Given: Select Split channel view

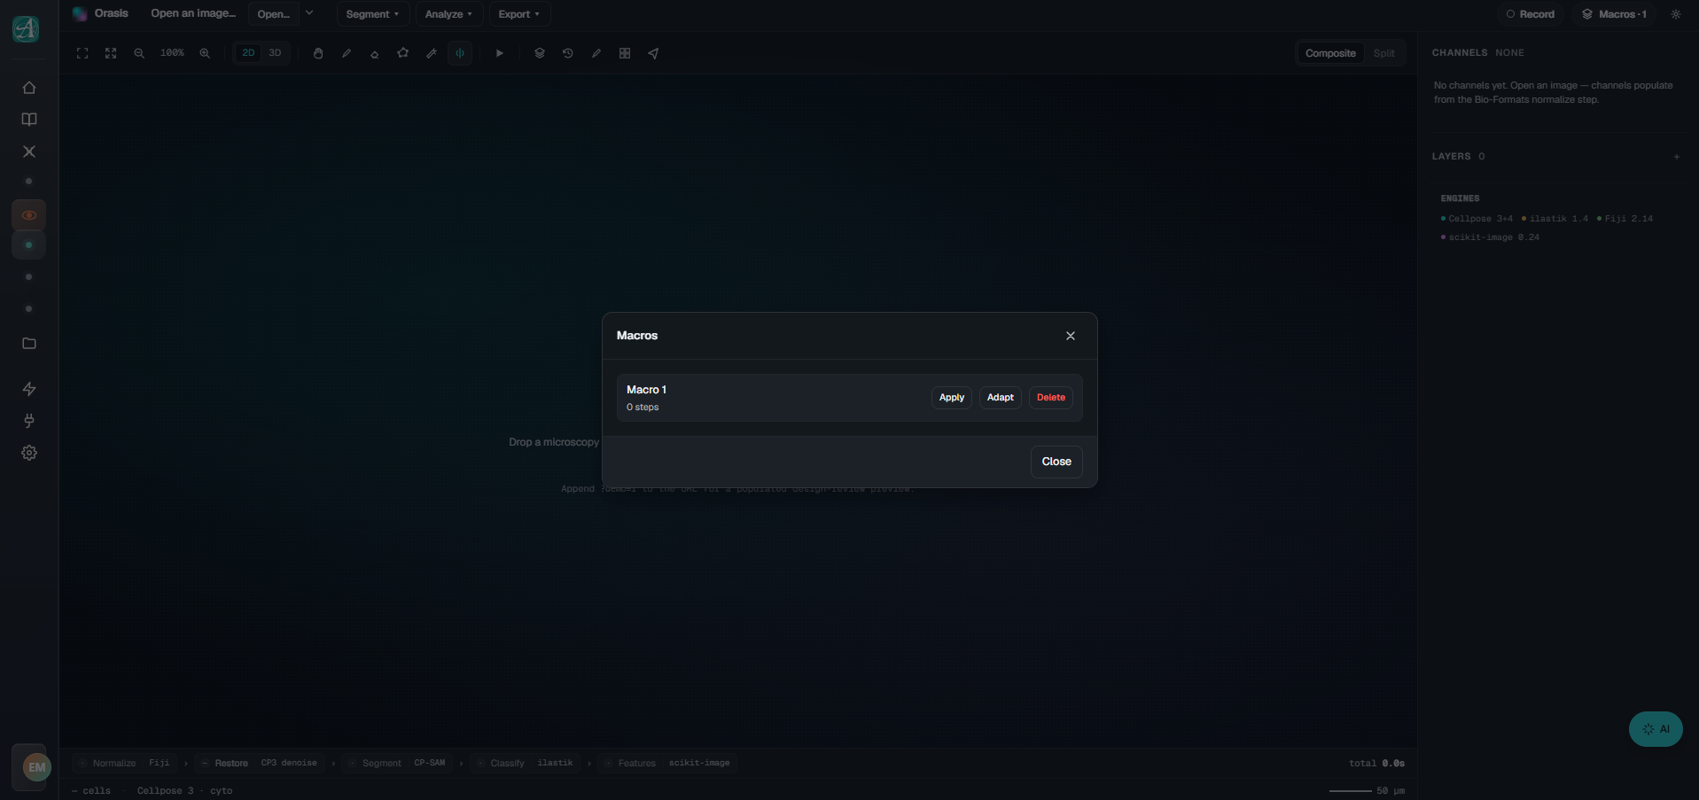Looking at the screenshot, I should (x=1384, y=53).
